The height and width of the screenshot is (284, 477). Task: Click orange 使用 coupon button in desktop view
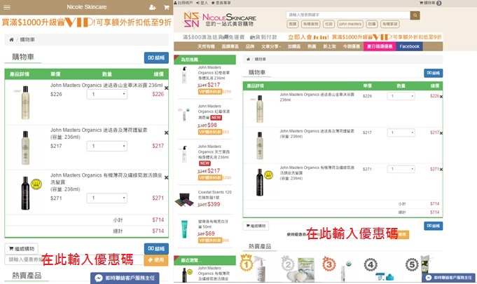pos(402,234)
